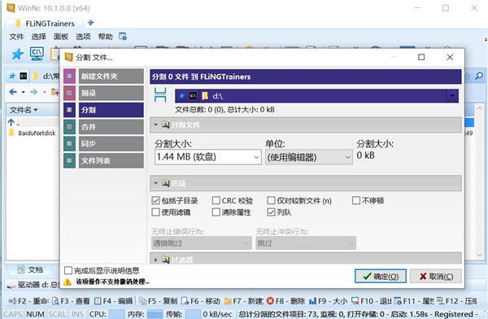Click the F3 view icon in the function bar
488x319 pixels.
pyautogui.click(x=55, y=301)
